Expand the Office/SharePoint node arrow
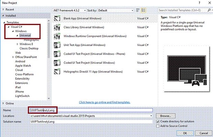The width and height of the screenshot is (213, 137). pyautogui.click(x=13, y=57)
